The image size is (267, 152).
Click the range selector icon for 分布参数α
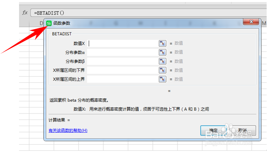(162, 52)
